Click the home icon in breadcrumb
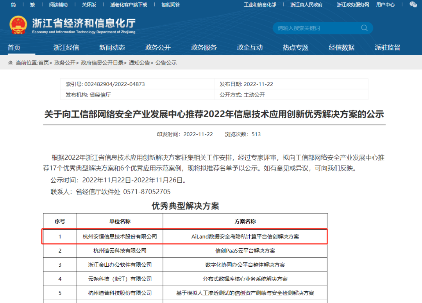 pos(11,63)
